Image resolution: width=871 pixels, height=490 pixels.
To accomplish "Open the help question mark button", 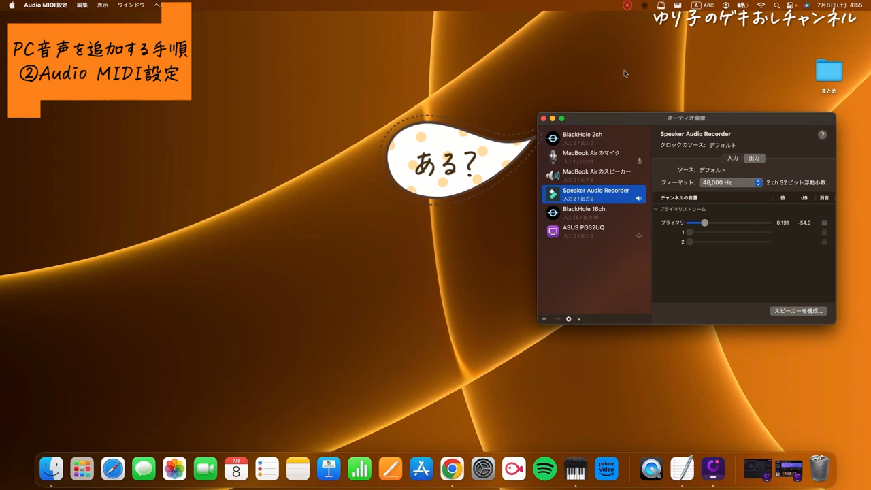I will 822,135.
